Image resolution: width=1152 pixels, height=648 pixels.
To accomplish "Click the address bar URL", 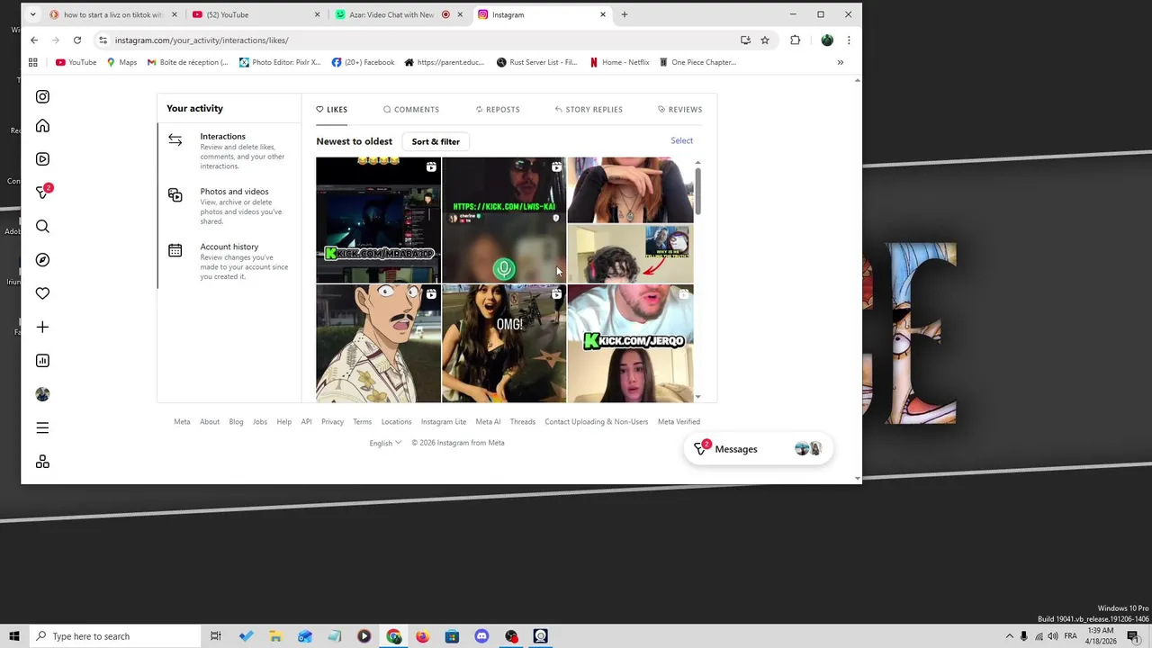I will pyautogui.click(x=202, y=40).
